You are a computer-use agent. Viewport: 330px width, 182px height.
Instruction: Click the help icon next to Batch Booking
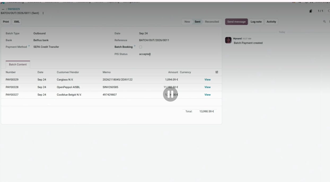pyautogui.click(x=135, y=46)
